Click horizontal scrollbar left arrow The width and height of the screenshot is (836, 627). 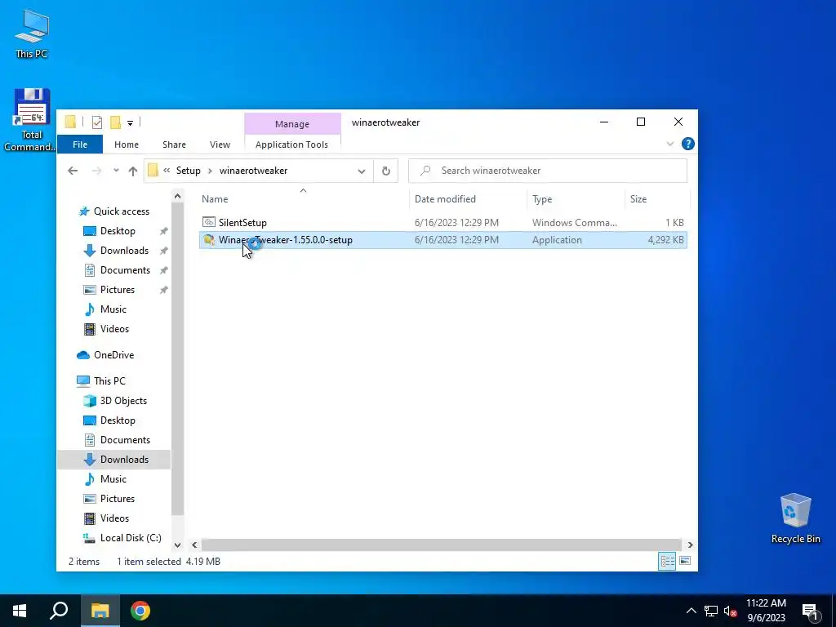coord(194,545)
